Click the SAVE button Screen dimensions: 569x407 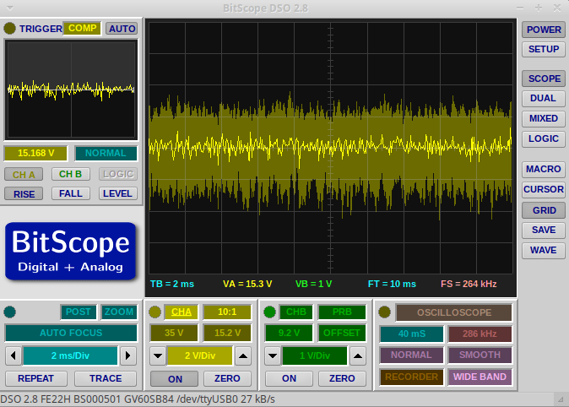click(544, 231)
